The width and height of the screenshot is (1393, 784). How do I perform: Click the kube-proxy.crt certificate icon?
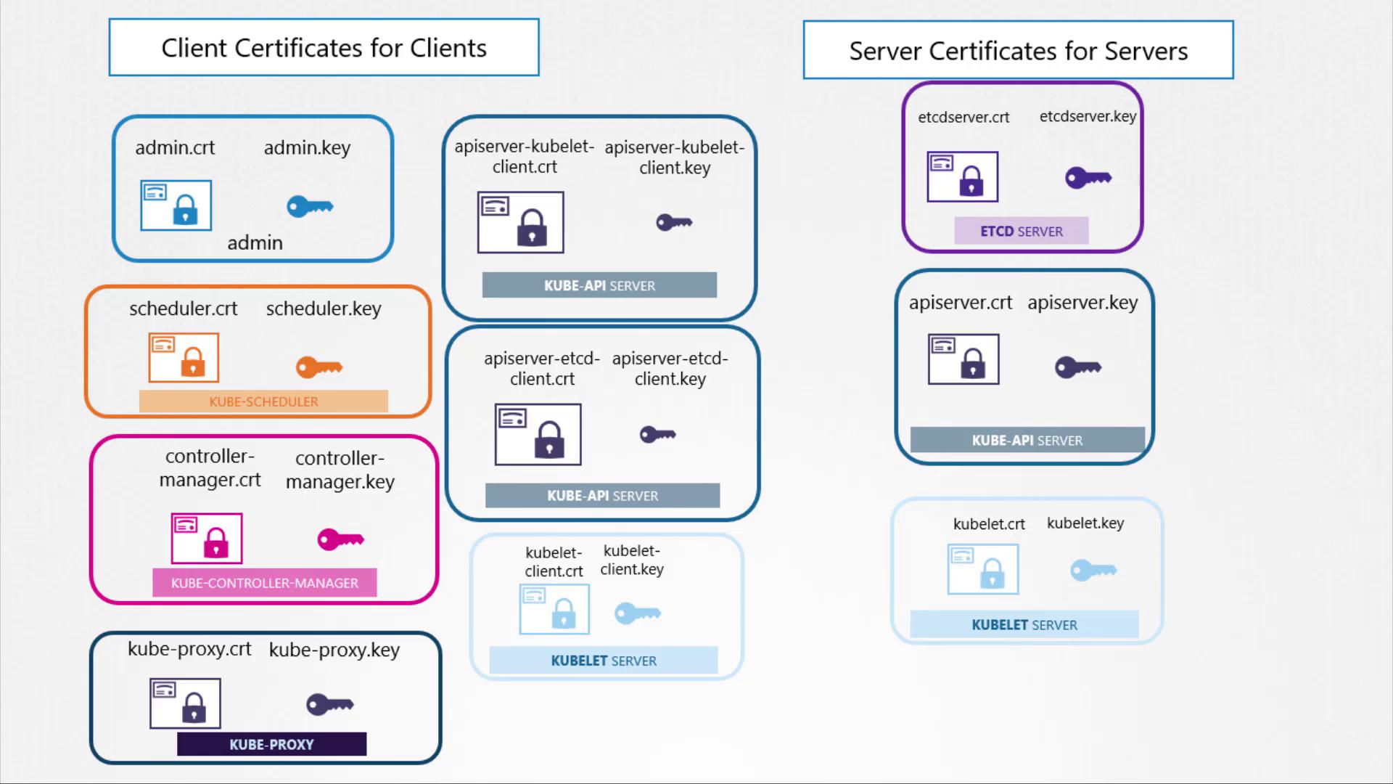click(185, 703)
